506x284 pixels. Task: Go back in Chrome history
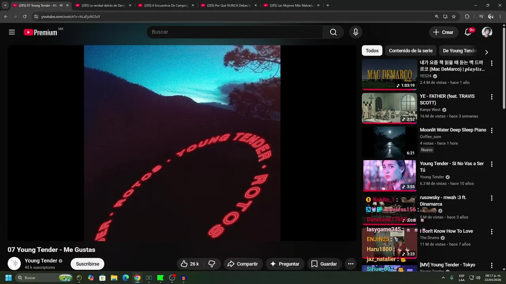click(x=6, y=17)
